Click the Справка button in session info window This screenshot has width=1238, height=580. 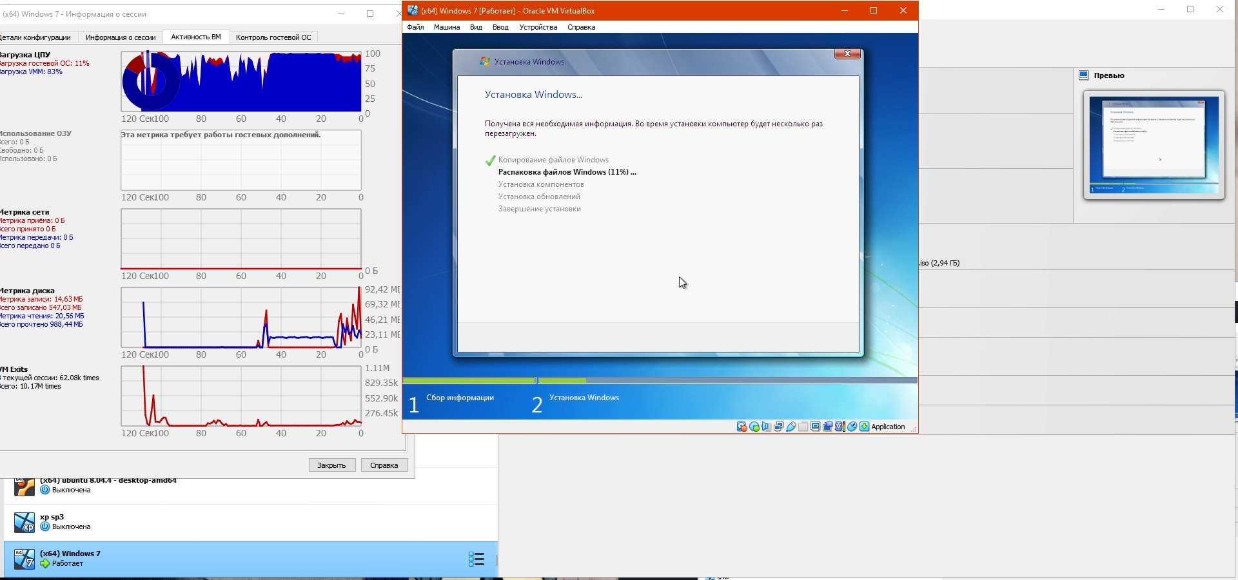click(x=384, y=465)
